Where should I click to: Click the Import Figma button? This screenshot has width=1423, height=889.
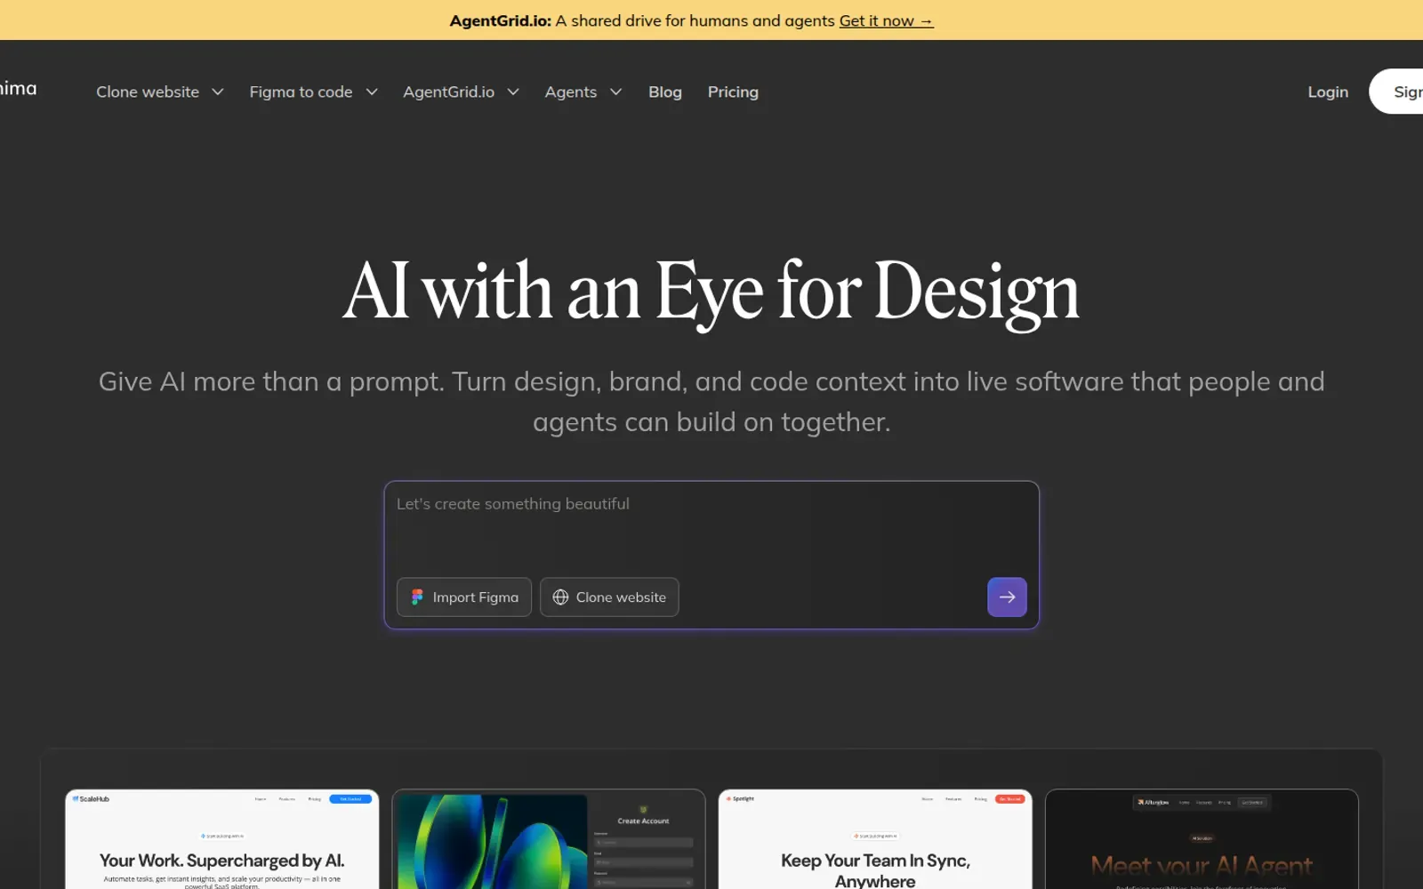point(464,597)
